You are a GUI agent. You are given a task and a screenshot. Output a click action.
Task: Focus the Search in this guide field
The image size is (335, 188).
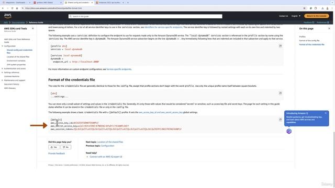click(x=146, y=16)
